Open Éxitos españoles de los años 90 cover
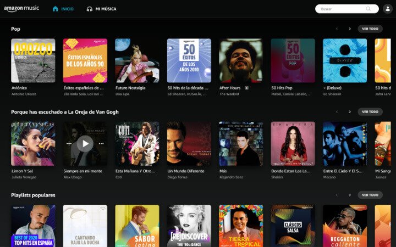Viewport: 396px width, 247px height. pyautogui.click(x=85, y=60)
